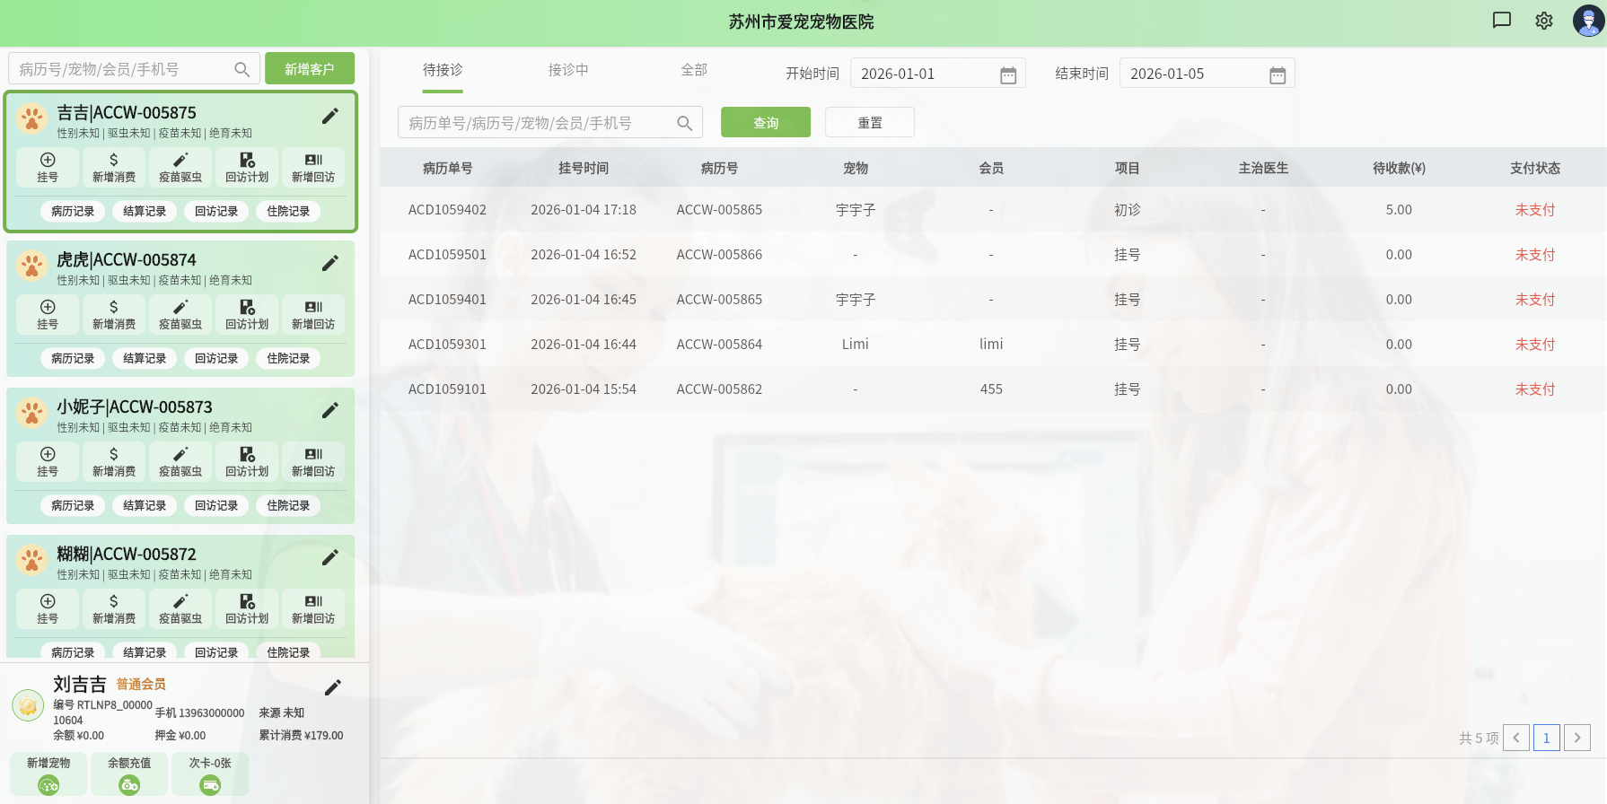Click the 重置 reset button
1607x804 pixels.
click(x=870, y=122)
